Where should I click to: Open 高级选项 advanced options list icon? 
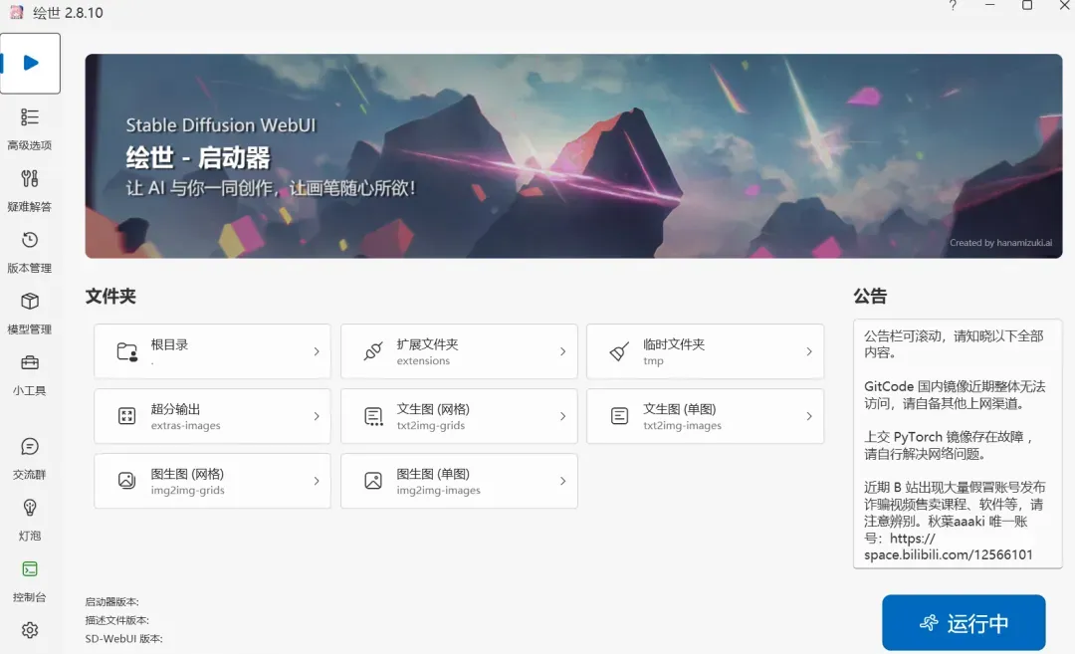30,117
